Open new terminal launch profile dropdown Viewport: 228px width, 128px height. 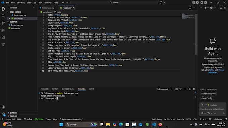coord(173,89)
